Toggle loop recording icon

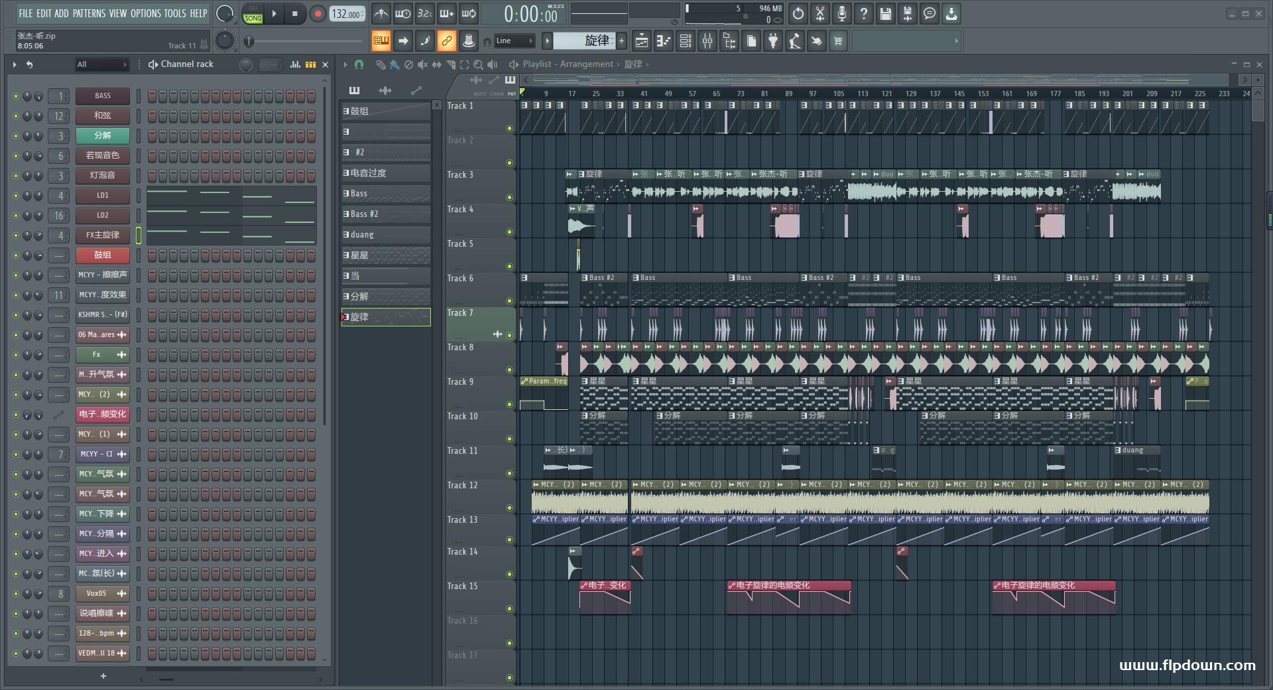(469, 13)
